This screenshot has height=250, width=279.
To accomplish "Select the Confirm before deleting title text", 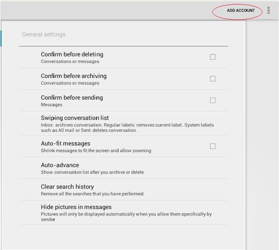I will pyautogui.click(x=72, y=54).
